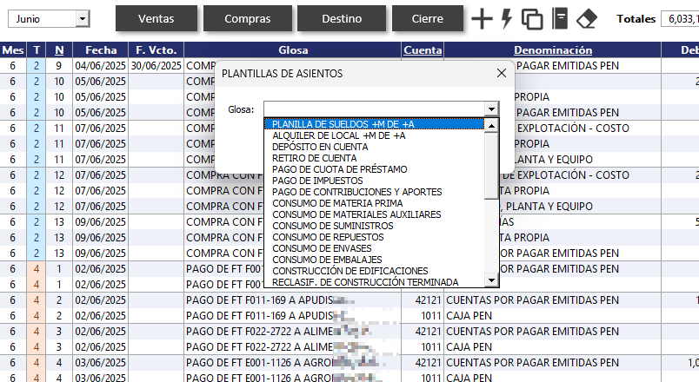The image size is (699, 382).
Task: Select CONSUMO DE REPUESTOS option
Action: [374, 237]
